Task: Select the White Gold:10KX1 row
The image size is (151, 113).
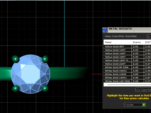Action: coord(127,71)
